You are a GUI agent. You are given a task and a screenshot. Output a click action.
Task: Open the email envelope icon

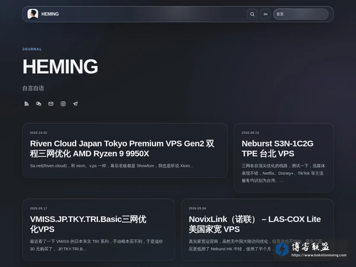(x=51, y=104)
